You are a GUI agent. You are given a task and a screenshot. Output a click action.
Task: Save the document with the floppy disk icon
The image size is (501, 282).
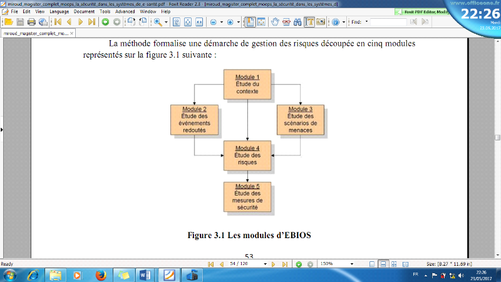tap(20, 22)
